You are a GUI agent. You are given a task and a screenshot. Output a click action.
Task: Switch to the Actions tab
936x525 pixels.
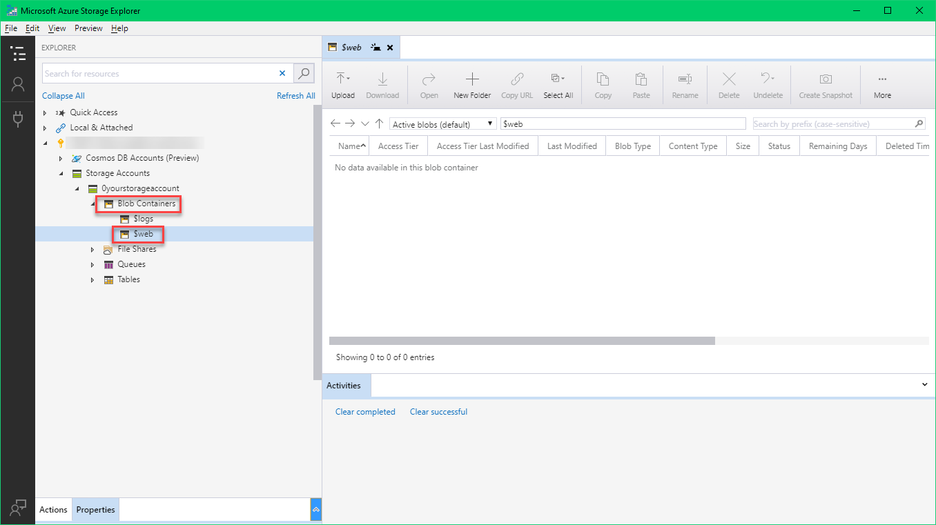point(53,509)
